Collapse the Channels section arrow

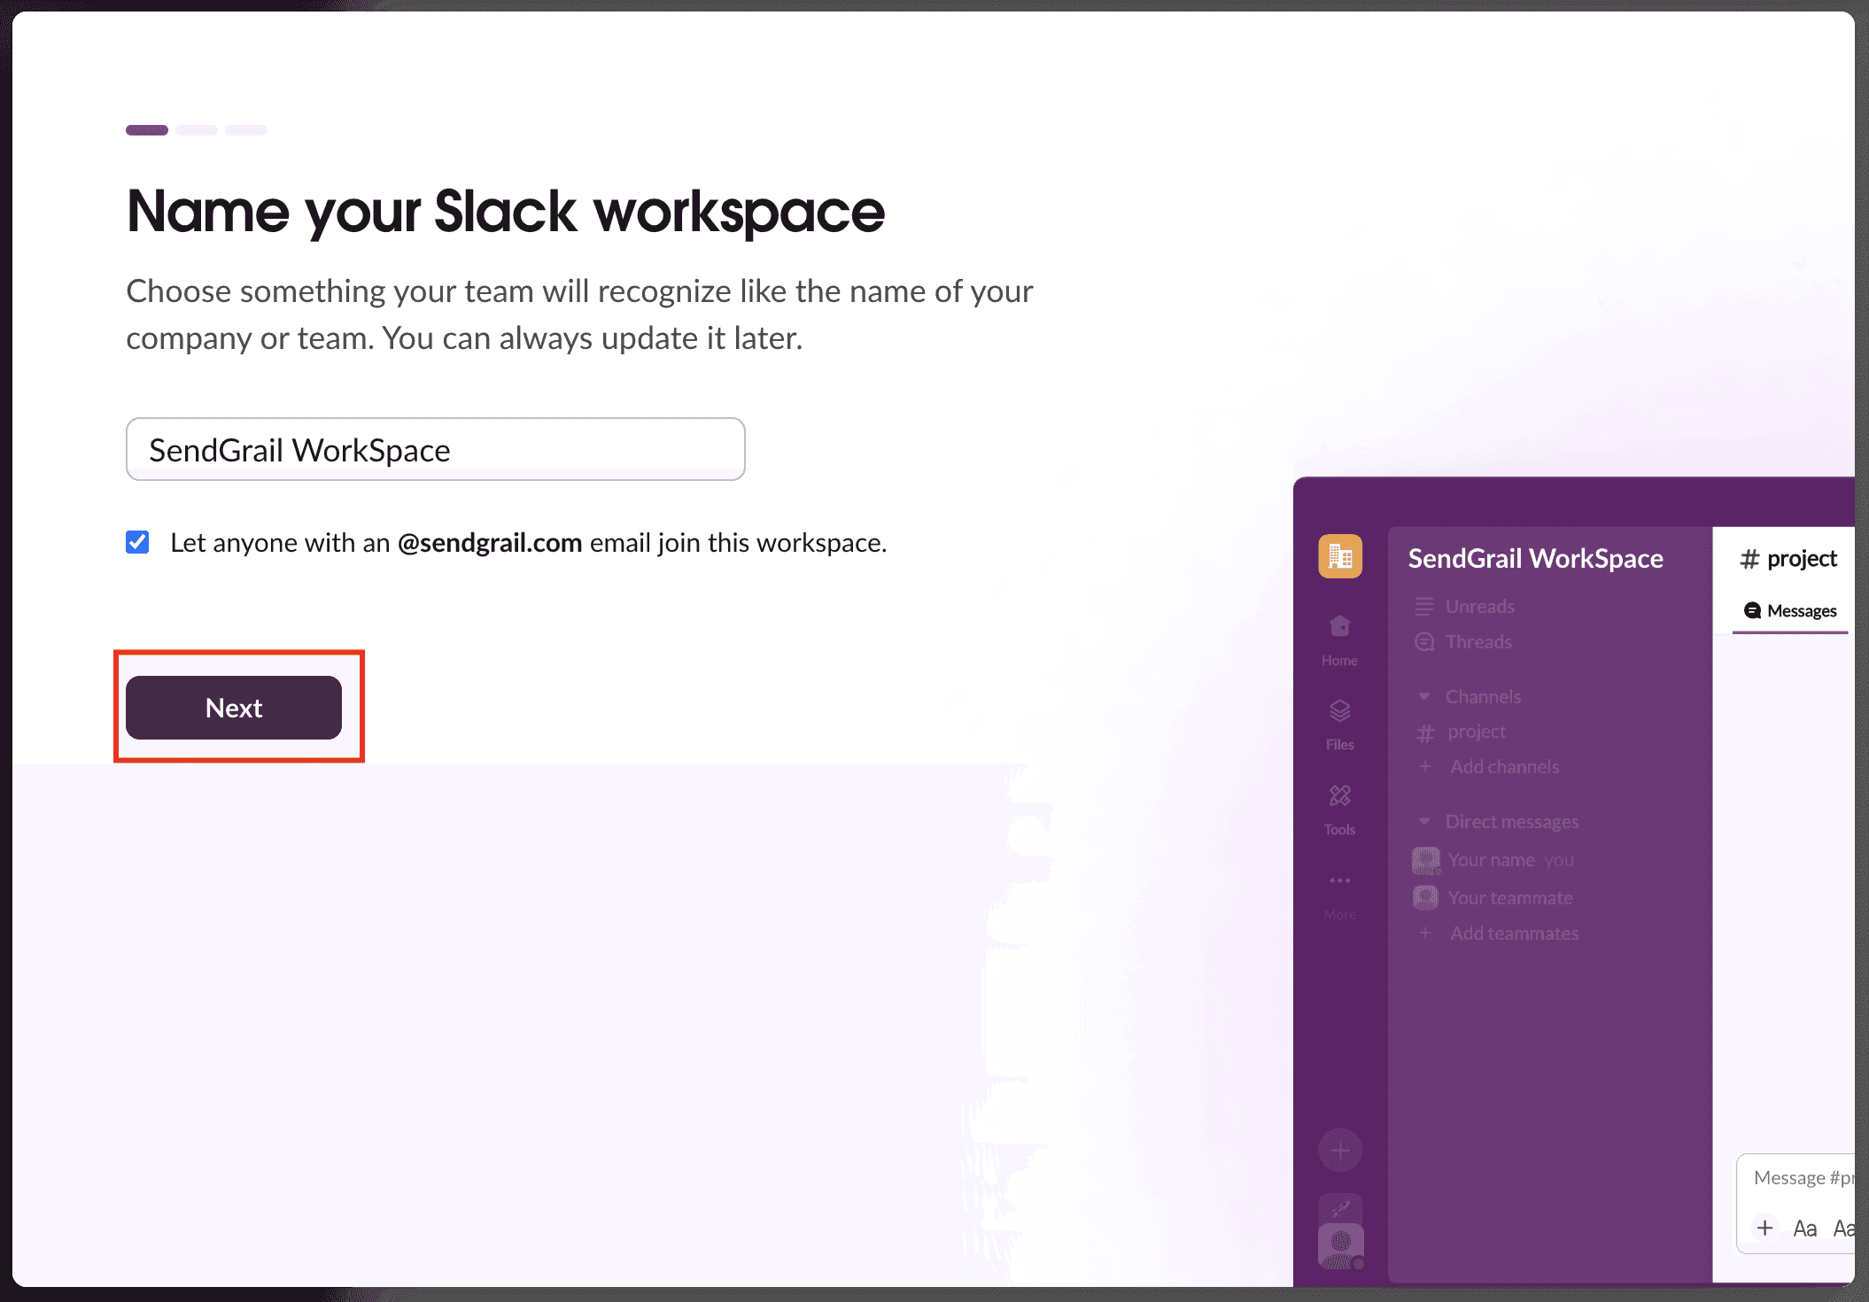[x=1424, y=696]
